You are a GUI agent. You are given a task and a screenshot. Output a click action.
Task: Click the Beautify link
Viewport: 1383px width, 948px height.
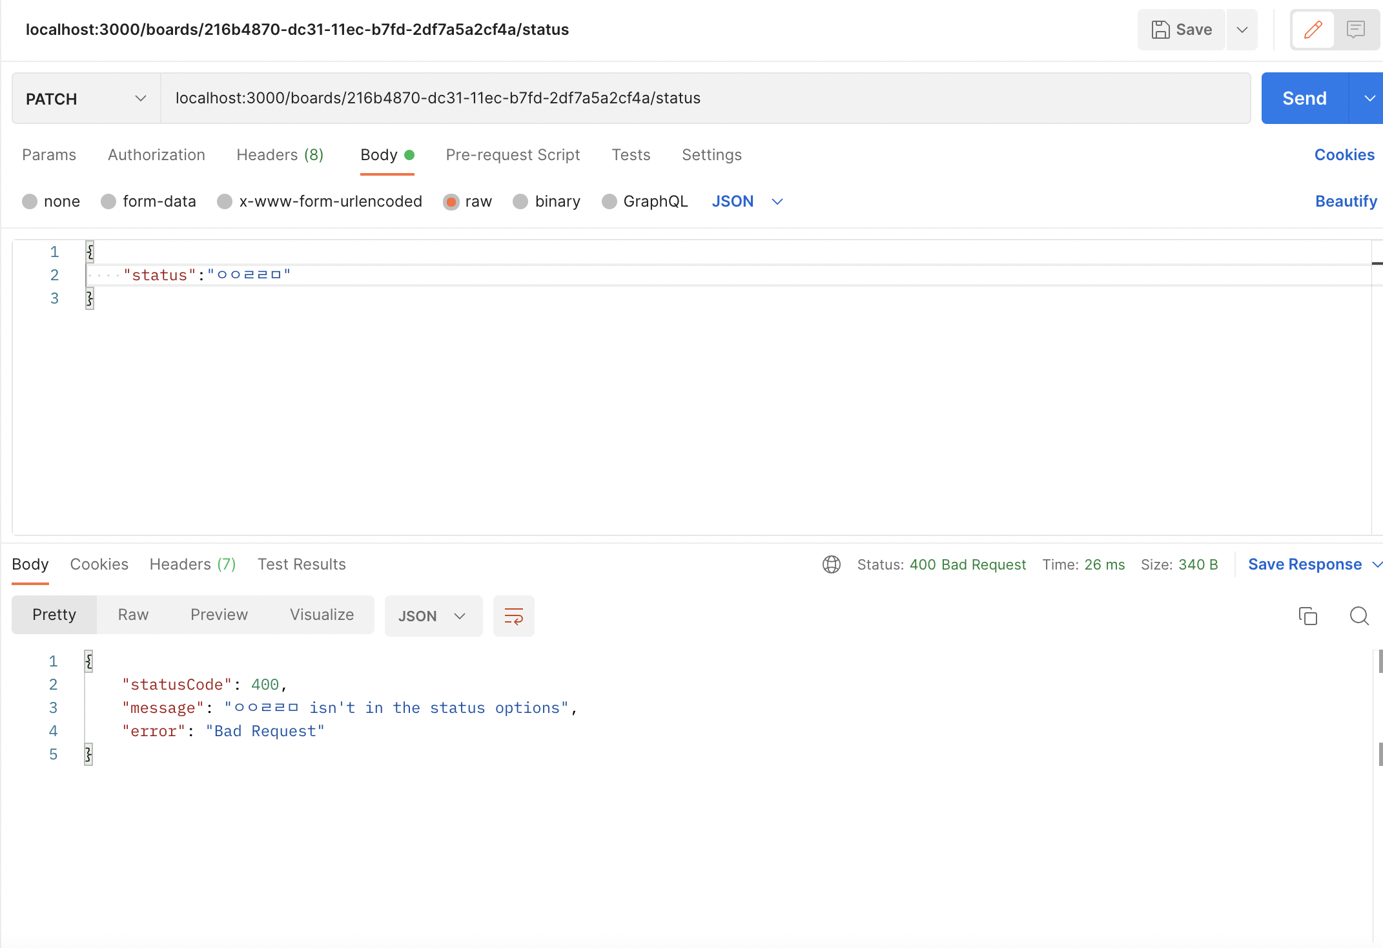[x=1346, y=201]
